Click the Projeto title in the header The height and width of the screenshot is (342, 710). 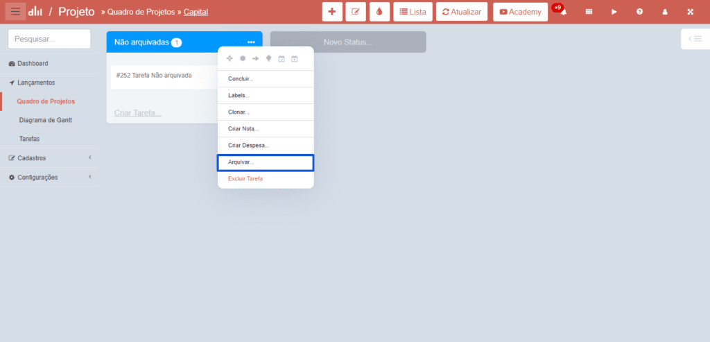[x=76, y=12]
